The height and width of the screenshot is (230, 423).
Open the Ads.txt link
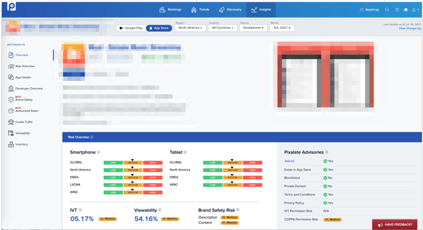pos(289,161)
